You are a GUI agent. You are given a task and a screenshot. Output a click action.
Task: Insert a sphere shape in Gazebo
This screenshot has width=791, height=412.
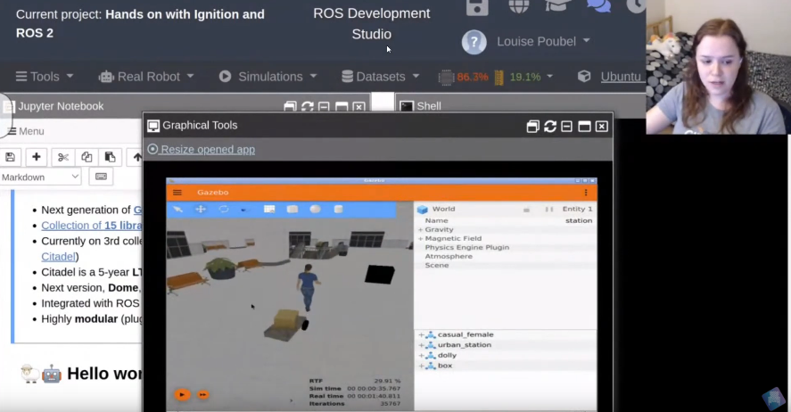coord(316,210)
